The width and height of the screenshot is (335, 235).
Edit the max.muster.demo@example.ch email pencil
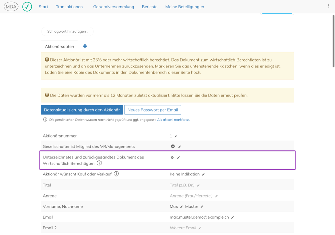pos(233,217)
